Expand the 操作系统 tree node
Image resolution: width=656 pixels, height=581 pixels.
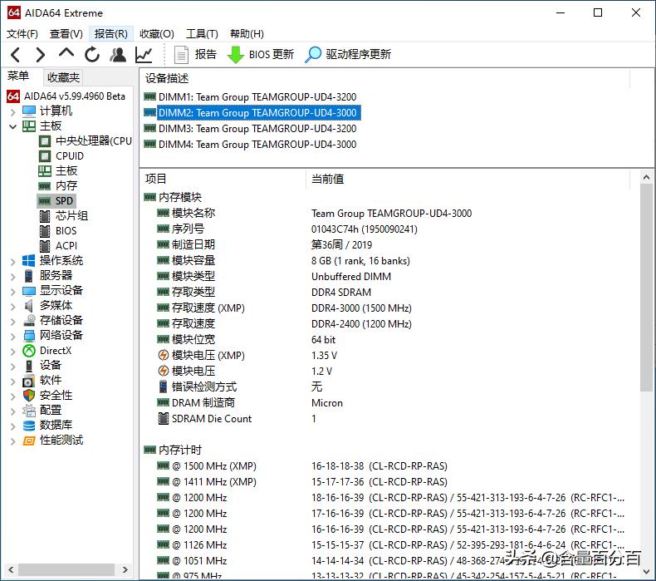[13, 261]
